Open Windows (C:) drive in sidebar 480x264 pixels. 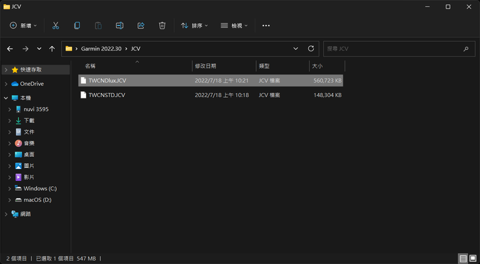click(x=40, y=189)
